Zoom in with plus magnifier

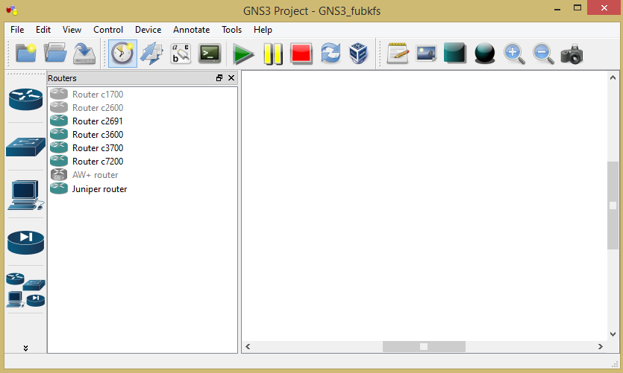click(x=514, y=54)
